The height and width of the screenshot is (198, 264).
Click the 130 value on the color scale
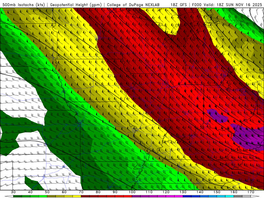[x=183, y=192]
